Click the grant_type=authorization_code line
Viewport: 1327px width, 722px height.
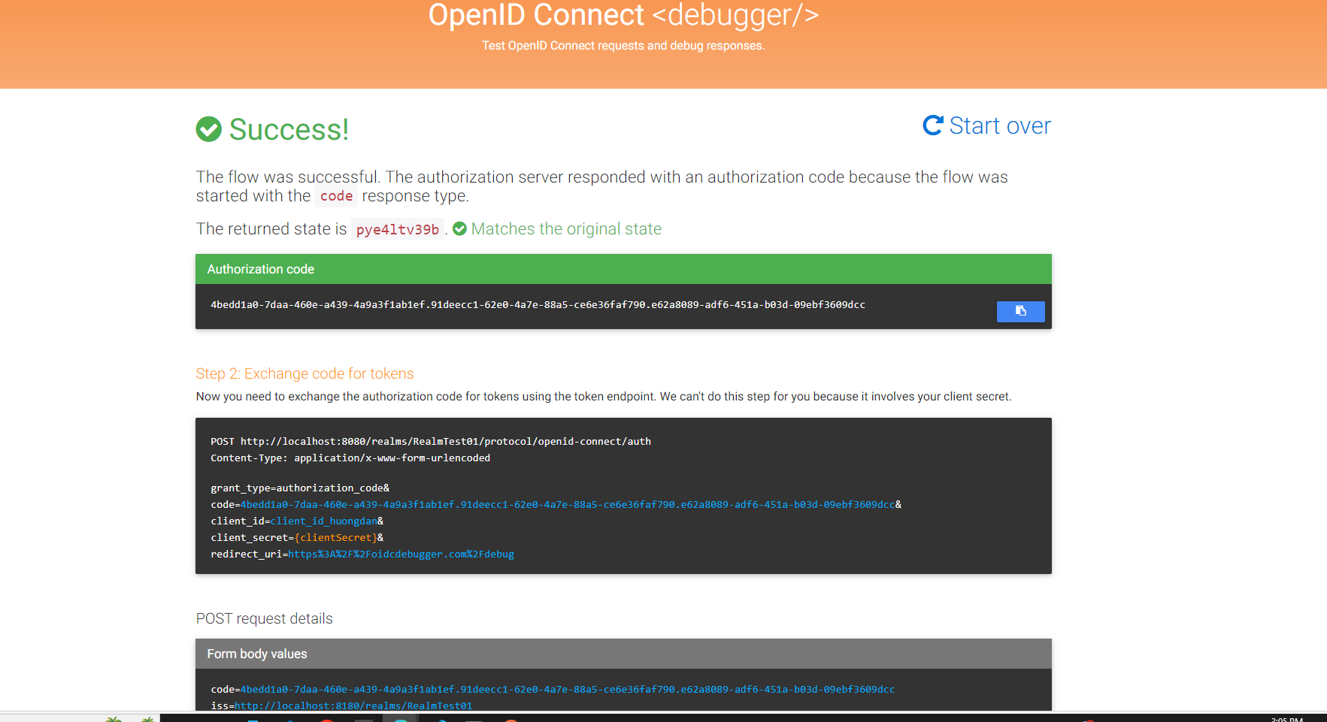tap(300, 488)
